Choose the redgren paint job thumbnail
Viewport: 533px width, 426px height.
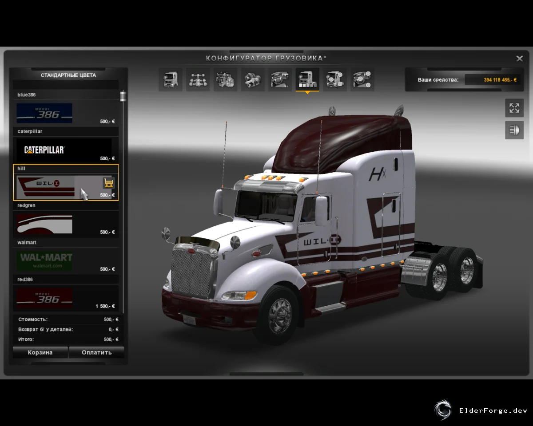coord(44,224)
